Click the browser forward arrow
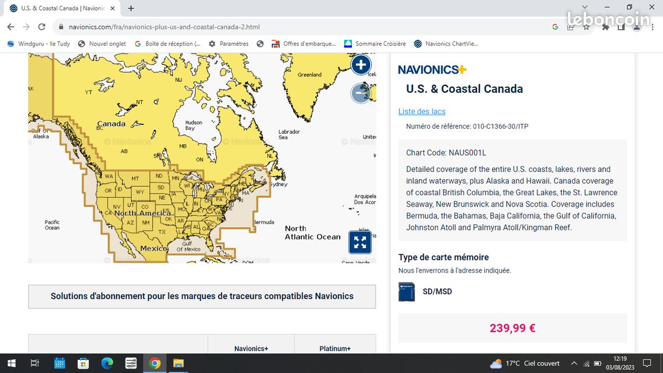The width and height of the screenshot is (663, 373). click(x=26, y=27)
